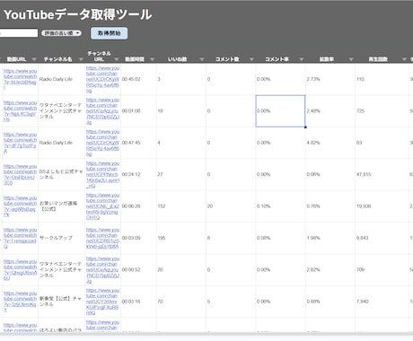The width and height of the screenshot is (413, 341).
Task: Select the 7,940 play count cell
Action: pos(382,302)
